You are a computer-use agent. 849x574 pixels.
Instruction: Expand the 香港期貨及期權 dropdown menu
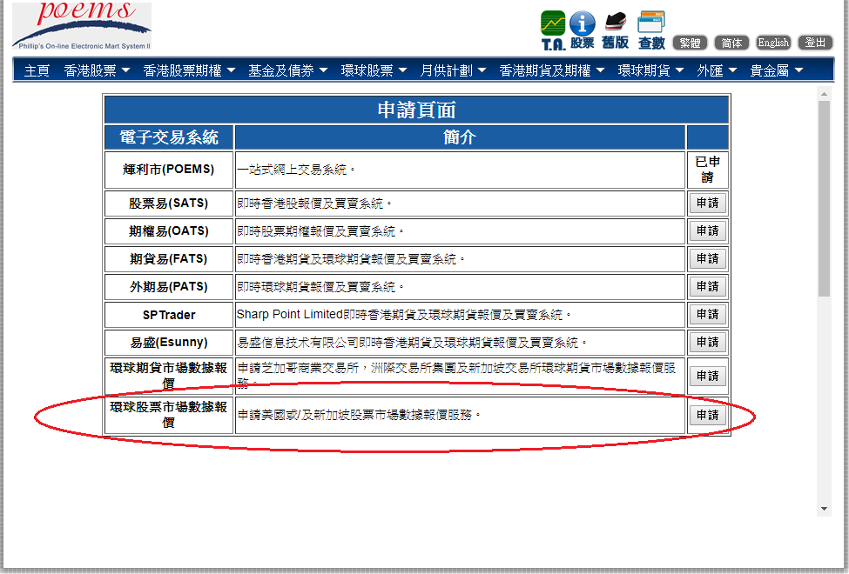[552, 70]
